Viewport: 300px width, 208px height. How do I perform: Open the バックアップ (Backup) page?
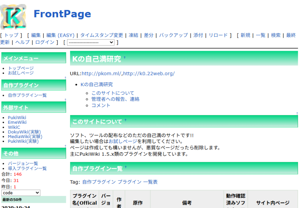(173, 35)
